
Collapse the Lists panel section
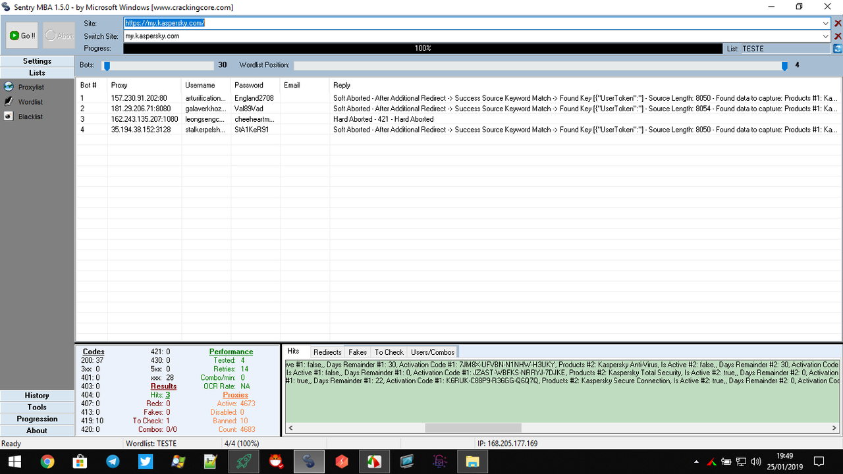37,73
